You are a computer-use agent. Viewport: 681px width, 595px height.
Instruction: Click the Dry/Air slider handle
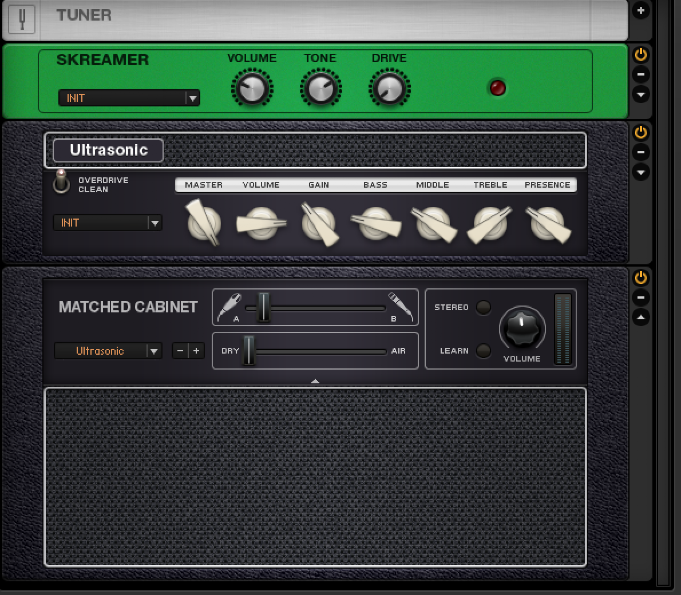(x=248, y=351)
